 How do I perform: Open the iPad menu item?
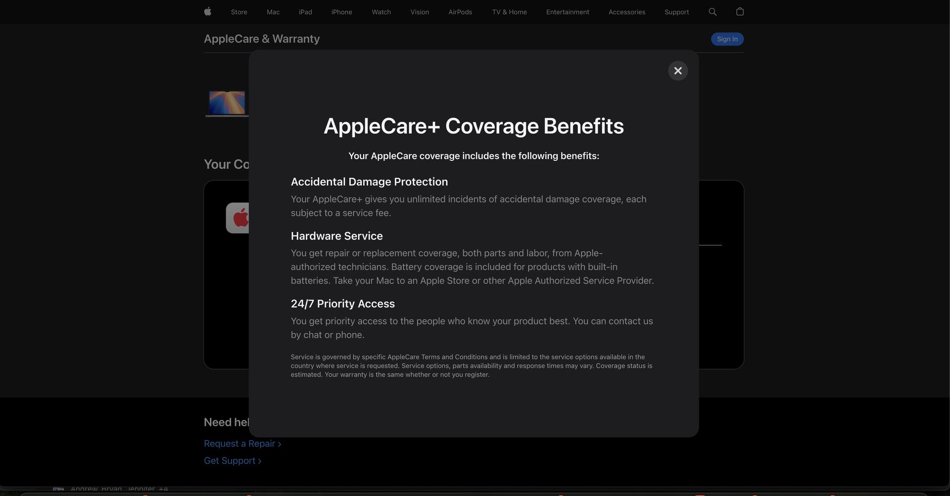305,12
